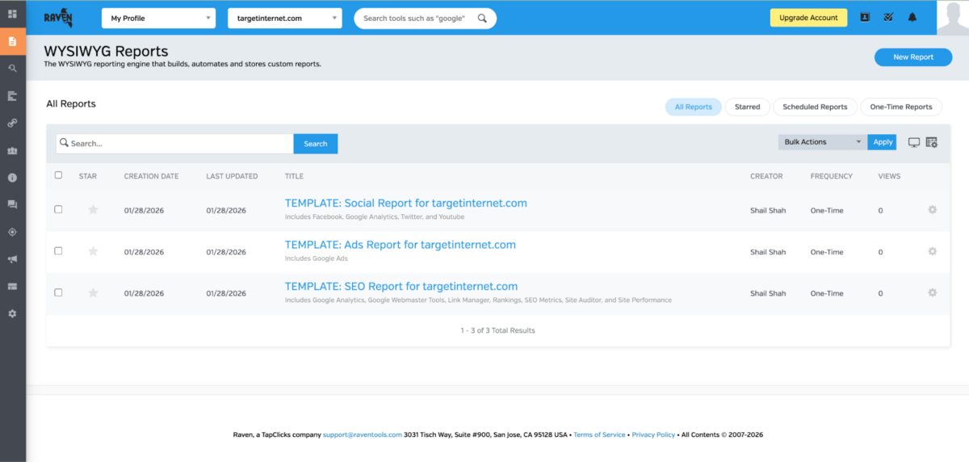969x462 pixels.
Task: Open the settings gear icon in sidebar
Action: [x=12, y=313]
